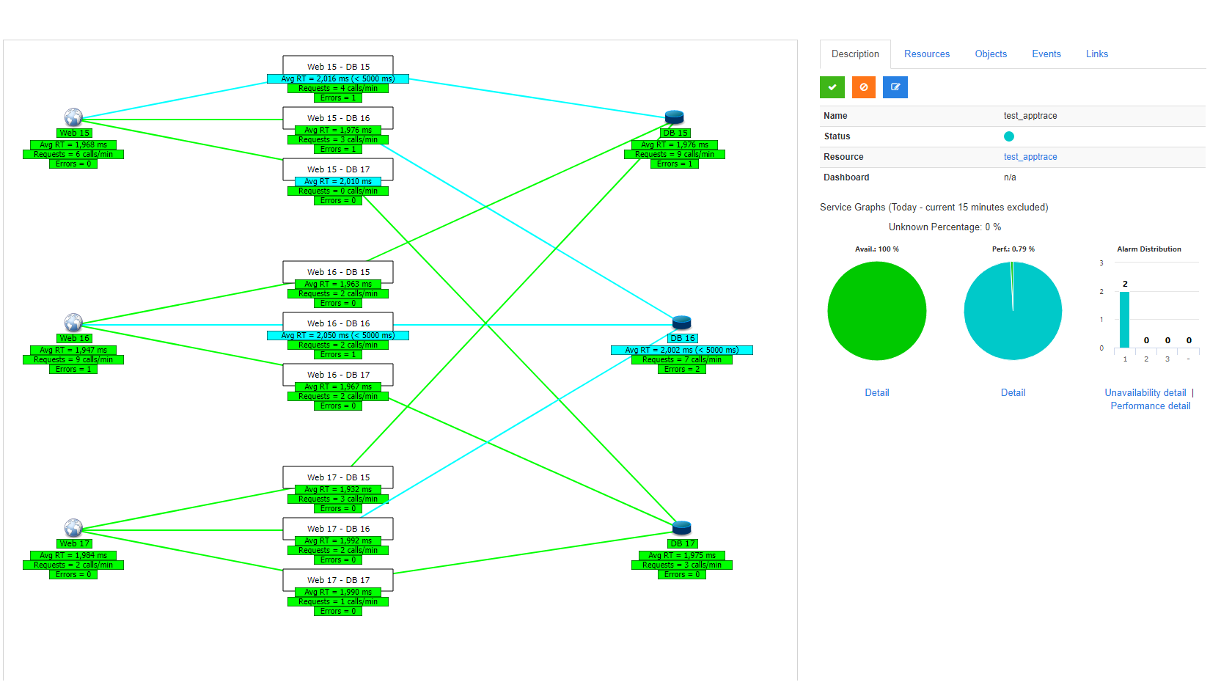Click the Web 16 globe icon

73,323
